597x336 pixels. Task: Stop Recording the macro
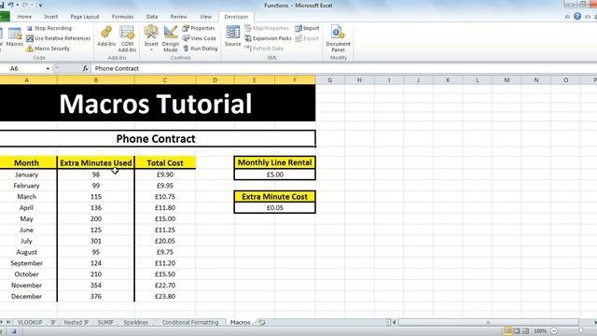pos(49,28)
